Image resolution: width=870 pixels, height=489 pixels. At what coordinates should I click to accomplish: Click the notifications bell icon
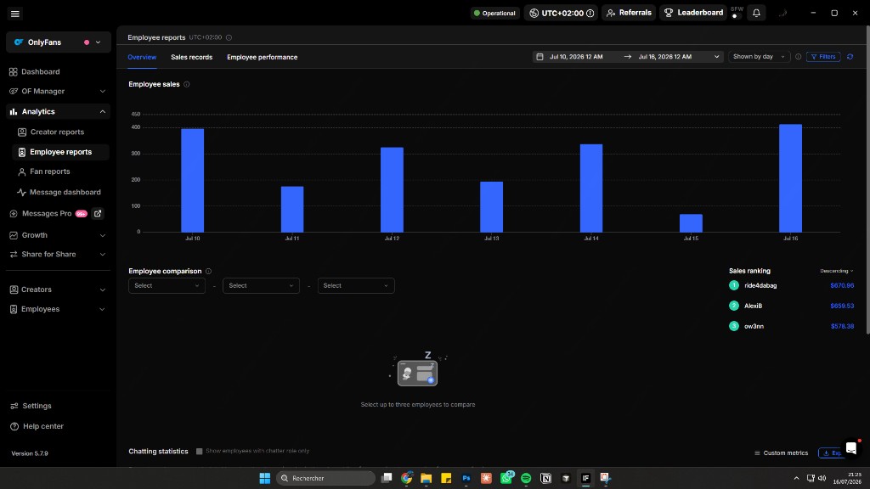[756, 13]
